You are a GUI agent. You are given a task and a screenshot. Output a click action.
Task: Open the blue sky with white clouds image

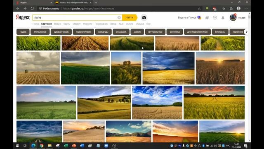click(x=157, y=102)
